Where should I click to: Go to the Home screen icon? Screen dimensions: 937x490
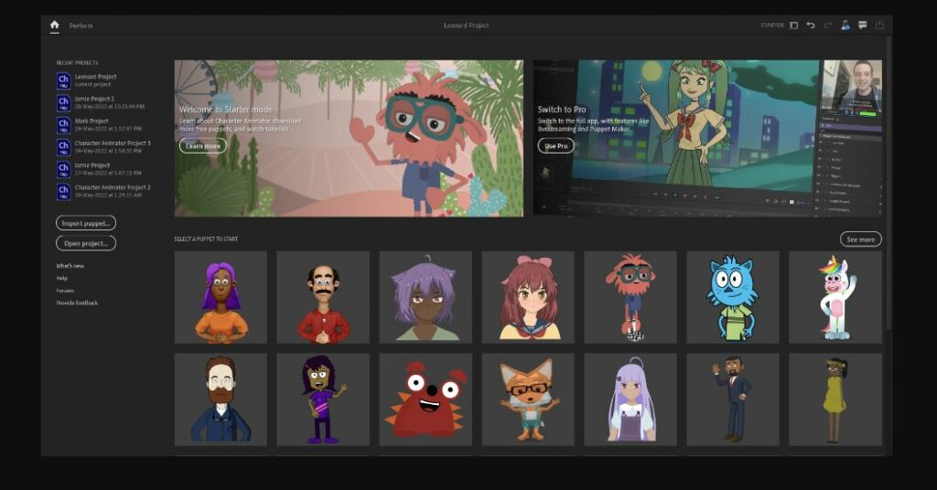[54, 25]
